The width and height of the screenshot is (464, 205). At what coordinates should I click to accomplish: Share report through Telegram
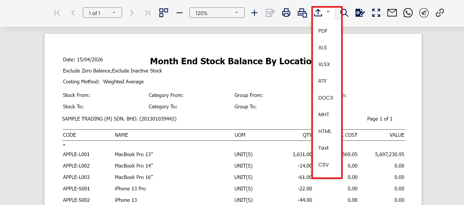point(424,13)
